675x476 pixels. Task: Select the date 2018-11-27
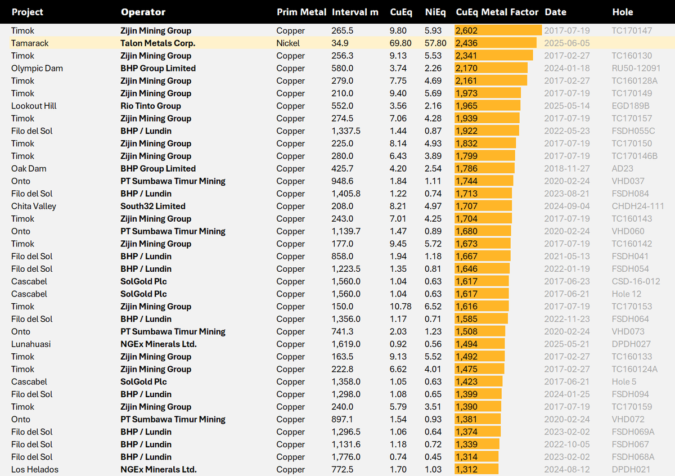coord(567,168)
